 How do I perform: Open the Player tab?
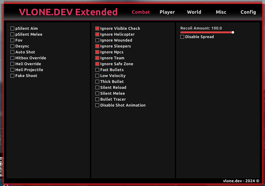167,12
